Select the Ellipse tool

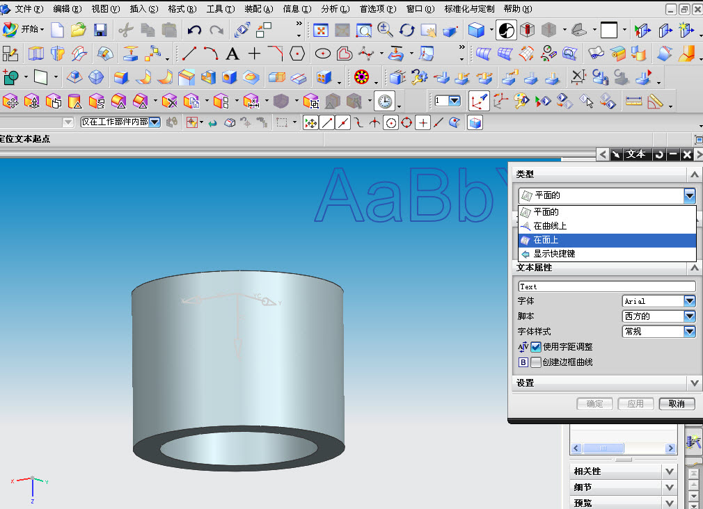coord(323,54)
